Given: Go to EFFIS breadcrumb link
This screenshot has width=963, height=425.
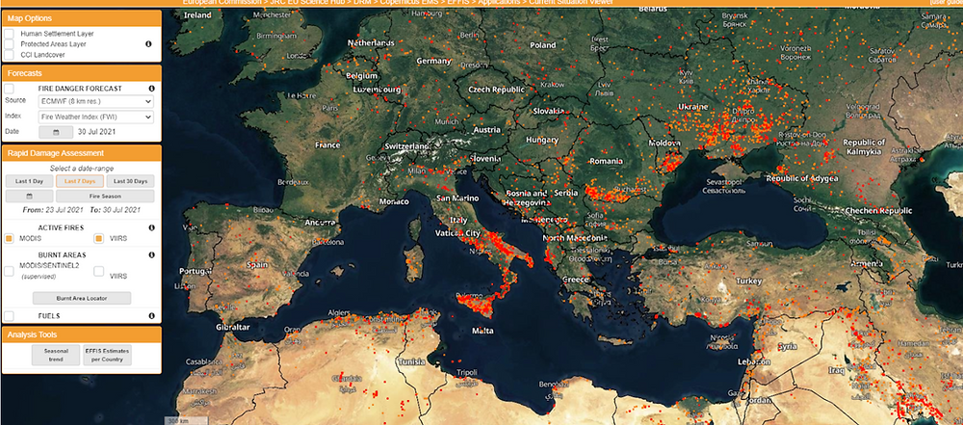Looking at the screenshot, I should point(460,3).
